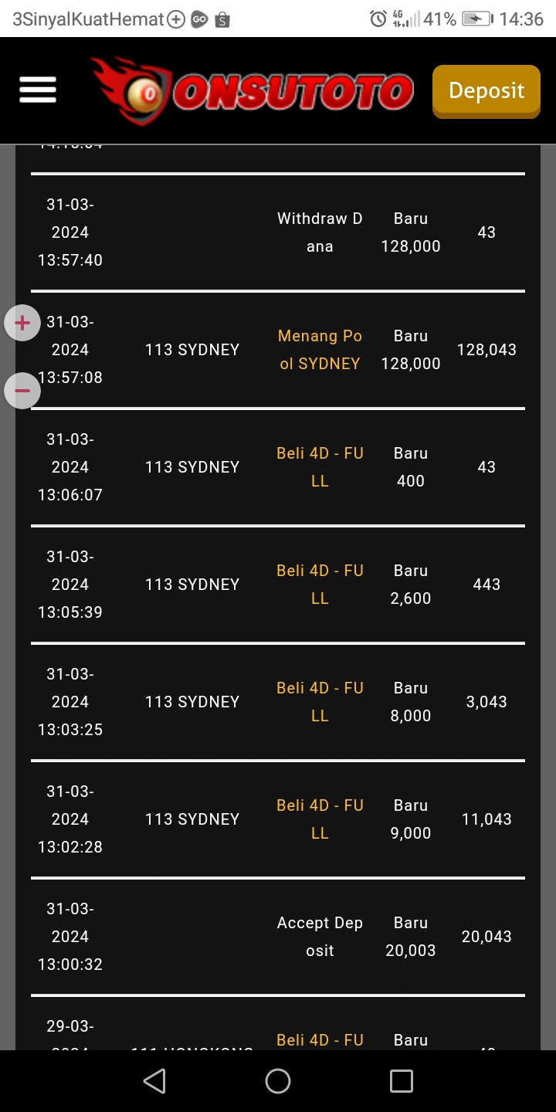Open the hamburger menu
Image resolution: width=556 pixels, height=1112 pixels.
[38, 90]
